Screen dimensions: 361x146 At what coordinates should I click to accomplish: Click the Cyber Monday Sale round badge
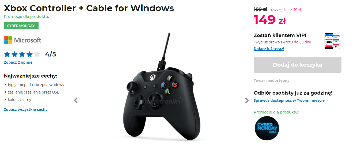click(x=267, y=128)
